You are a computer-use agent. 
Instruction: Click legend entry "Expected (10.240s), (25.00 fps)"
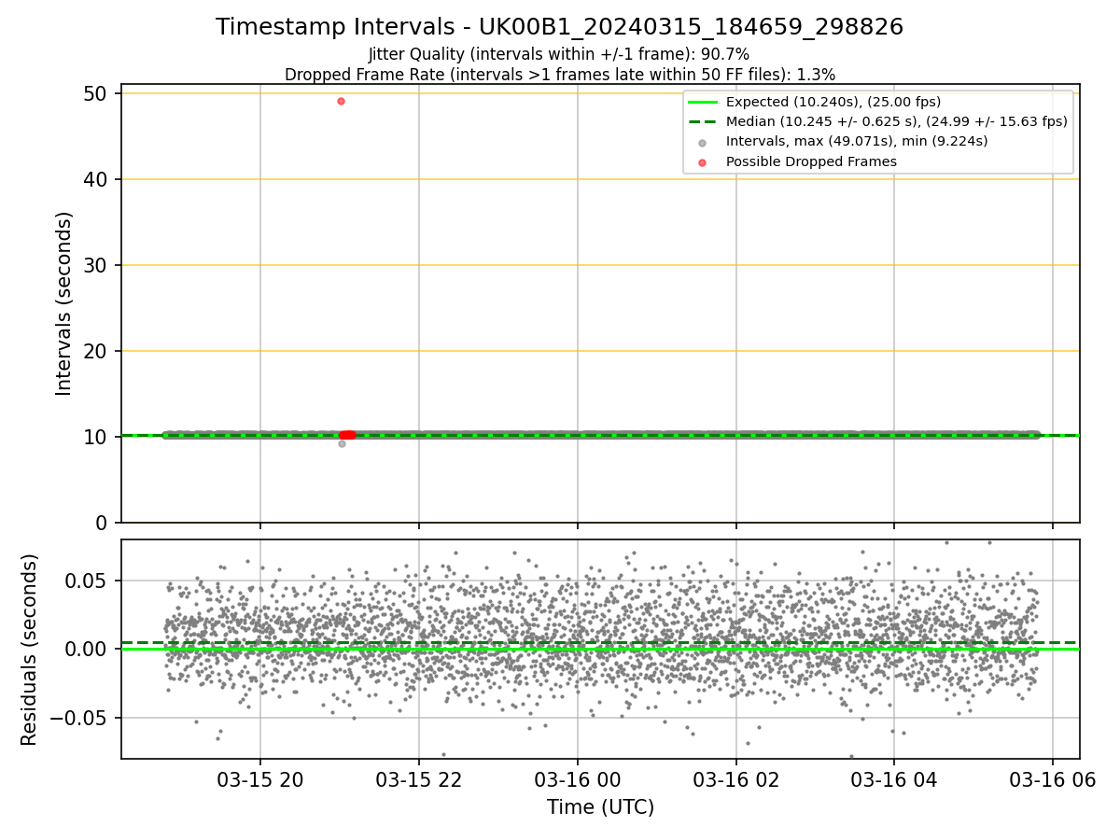[833, 102]
